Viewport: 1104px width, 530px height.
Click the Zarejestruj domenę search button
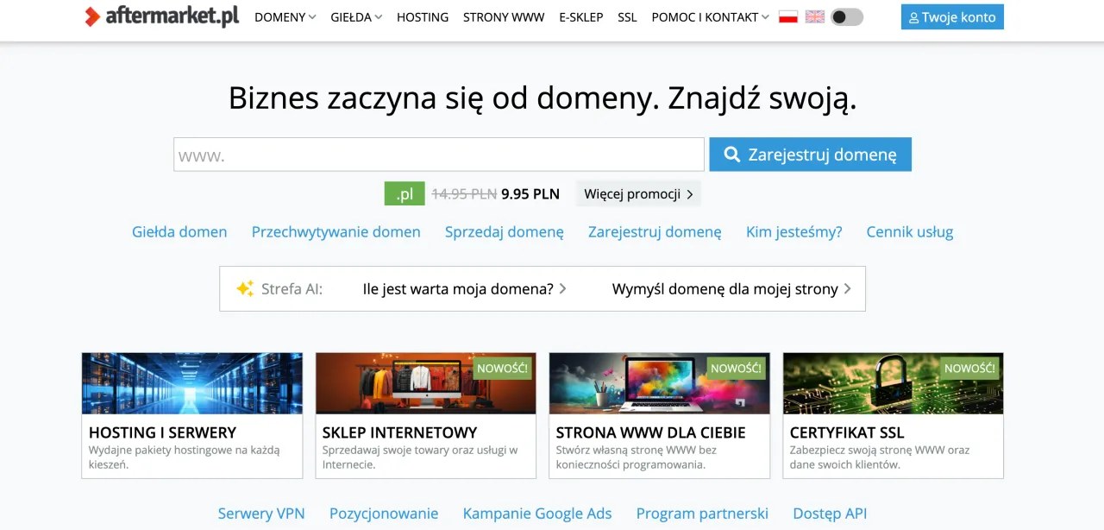(810, 154)
